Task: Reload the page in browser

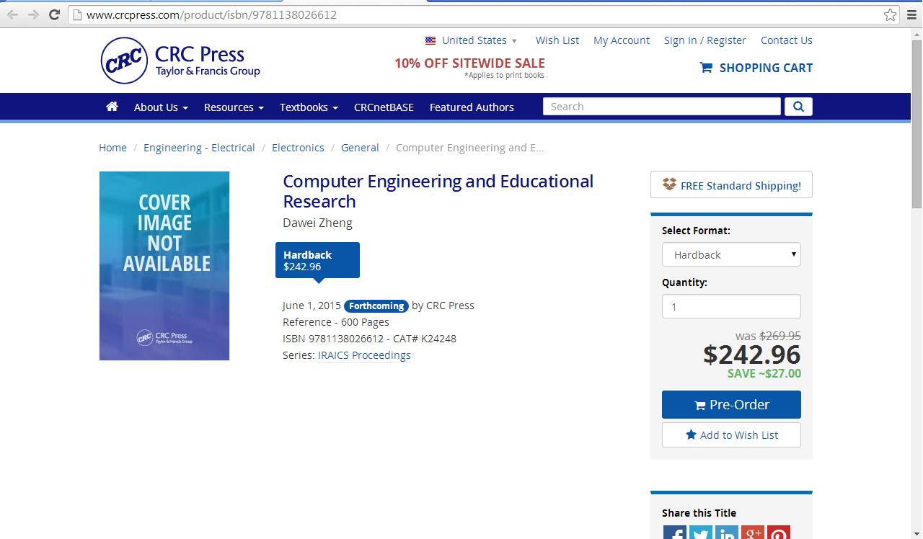Action: pos(54,14)
